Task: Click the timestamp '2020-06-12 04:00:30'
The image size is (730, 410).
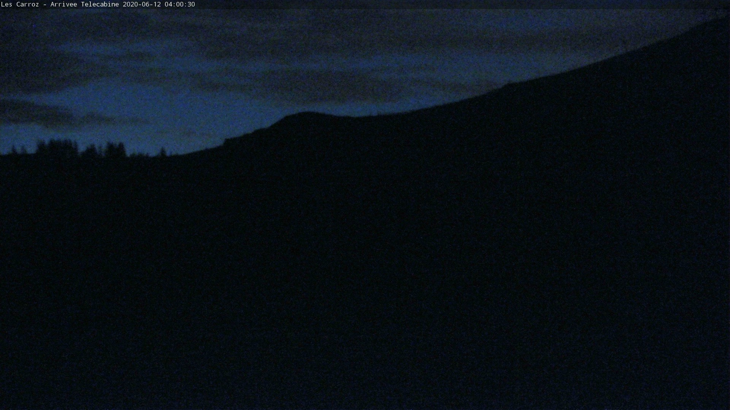Action: [159, 4]
